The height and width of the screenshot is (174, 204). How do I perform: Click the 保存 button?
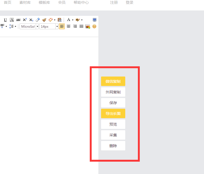[x=113, y=103]
